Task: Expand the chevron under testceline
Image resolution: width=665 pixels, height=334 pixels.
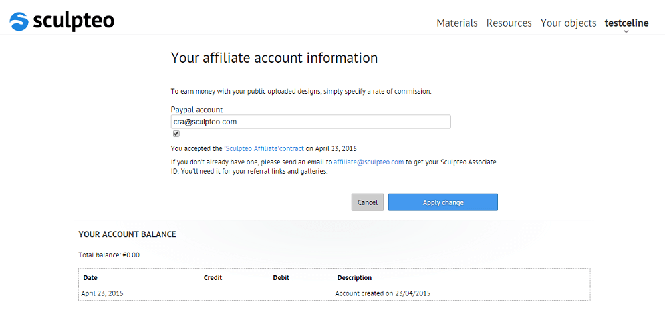Action: (x=626, y=31)
